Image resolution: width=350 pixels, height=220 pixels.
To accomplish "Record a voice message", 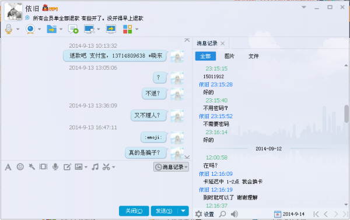I will tap(55, 166).
